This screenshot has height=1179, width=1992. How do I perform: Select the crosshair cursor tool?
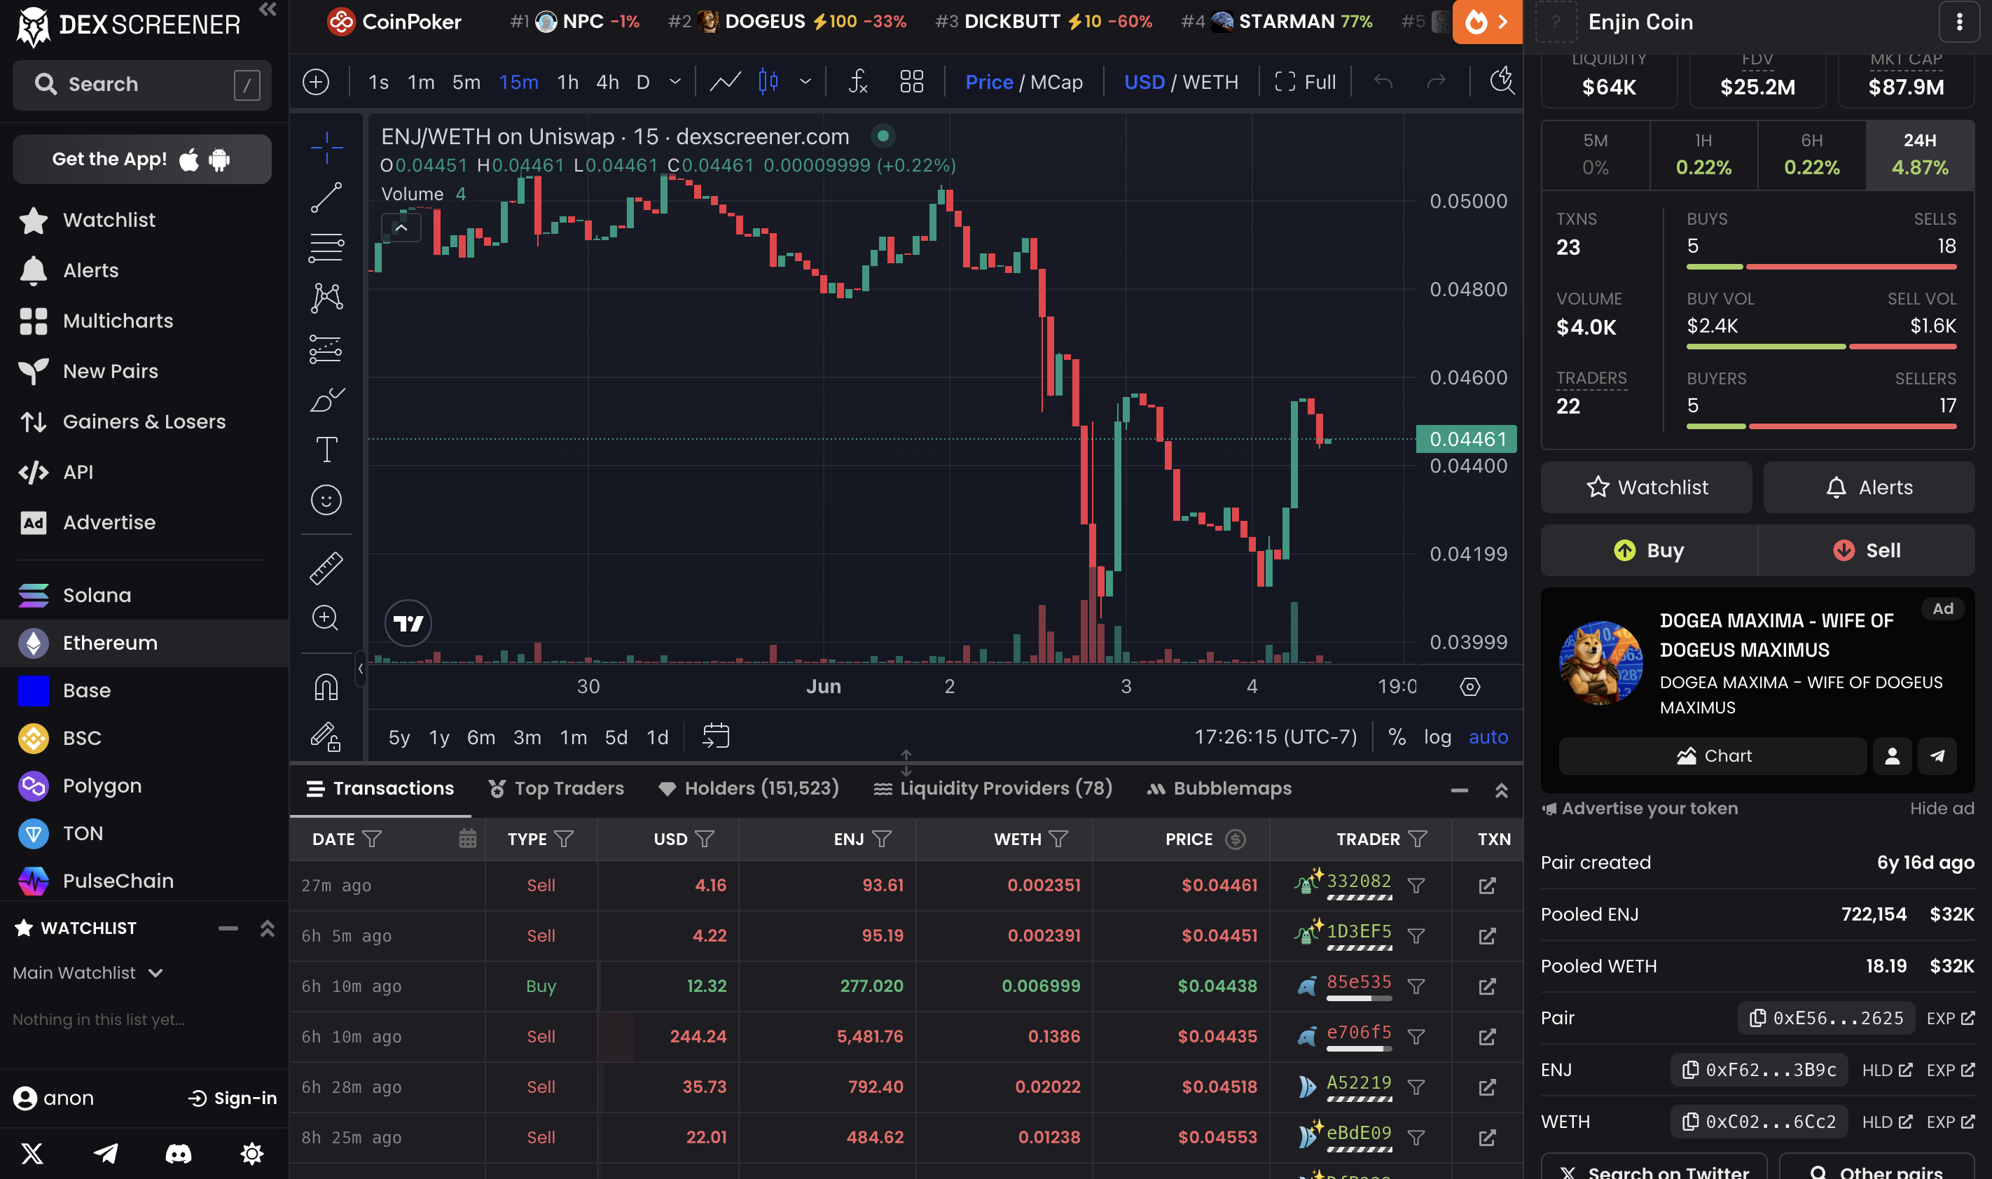click(326, 148)
